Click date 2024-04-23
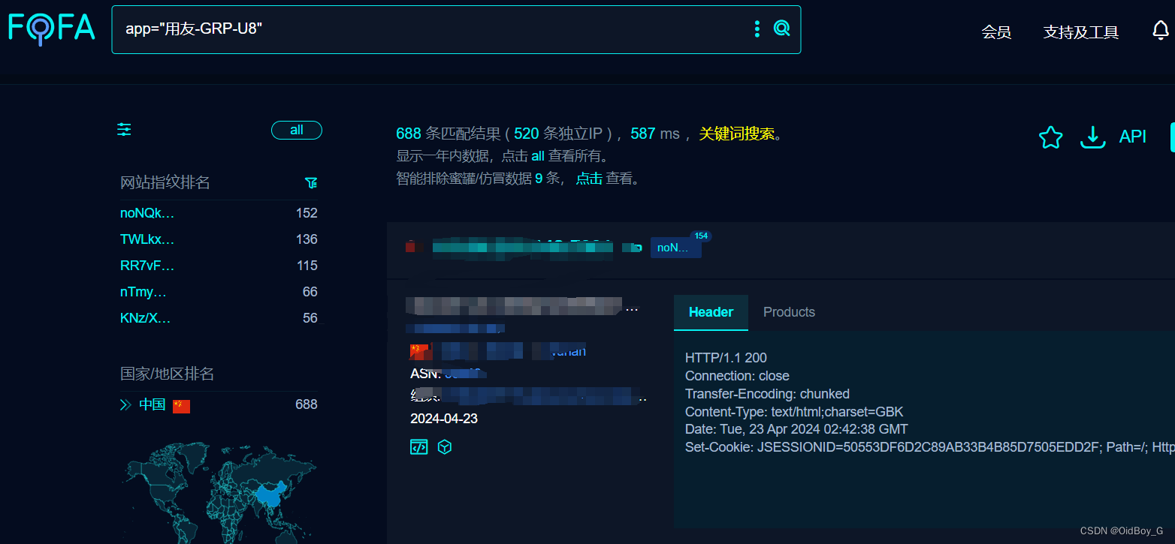Image resolution: width=1175 pixels, height=544 pixels. (x=444, y=419)
